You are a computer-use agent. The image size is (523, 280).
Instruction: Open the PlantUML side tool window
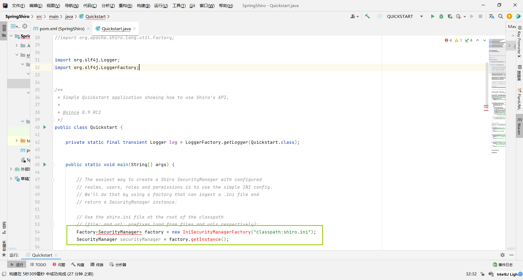[519, 99]
